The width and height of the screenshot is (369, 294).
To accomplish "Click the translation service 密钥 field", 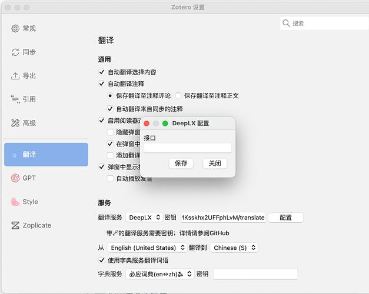I will (223, 218).
